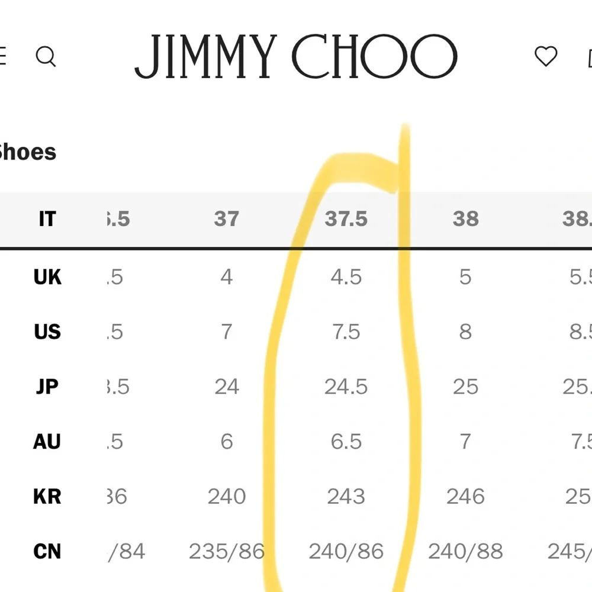Click the KR size 243 cell

coord(346,496)
